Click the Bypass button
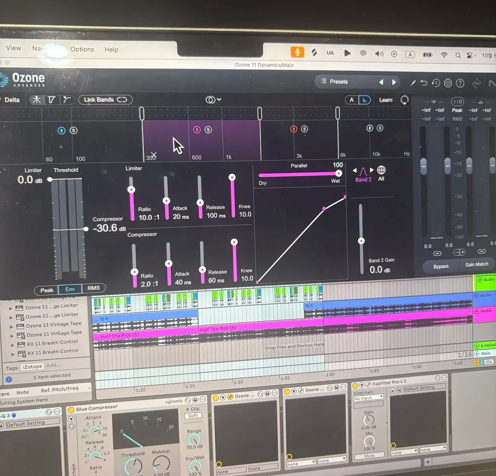Image resolution: width=496 pixels, height=476 pixels. click(x=441, y=266)
